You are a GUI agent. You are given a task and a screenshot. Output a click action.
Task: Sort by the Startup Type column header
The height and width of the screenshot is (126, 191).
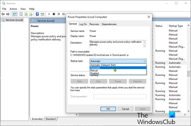tap(176, 26)
